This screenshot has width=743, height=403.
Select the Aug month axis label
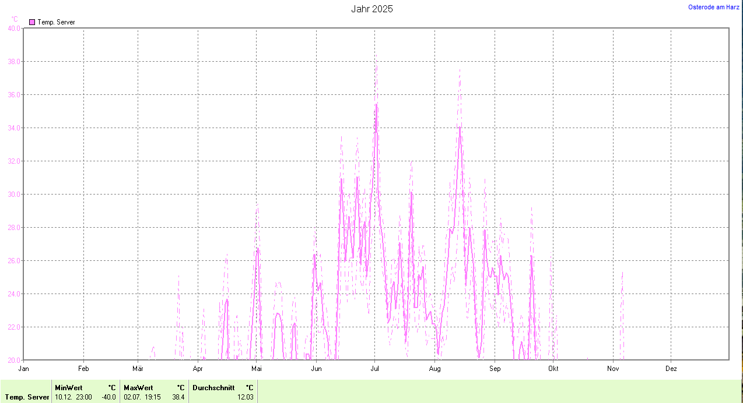[434, 369]
